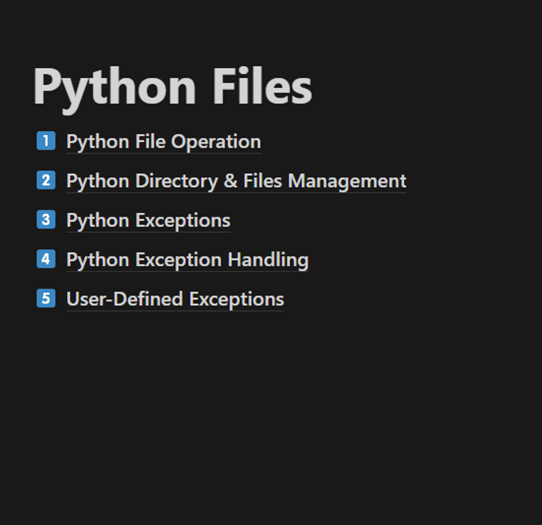Image resolution: width=542 pixels, height=525 pixels.
Task: Click the blue number 1 icon
Action: pos(46,141)
